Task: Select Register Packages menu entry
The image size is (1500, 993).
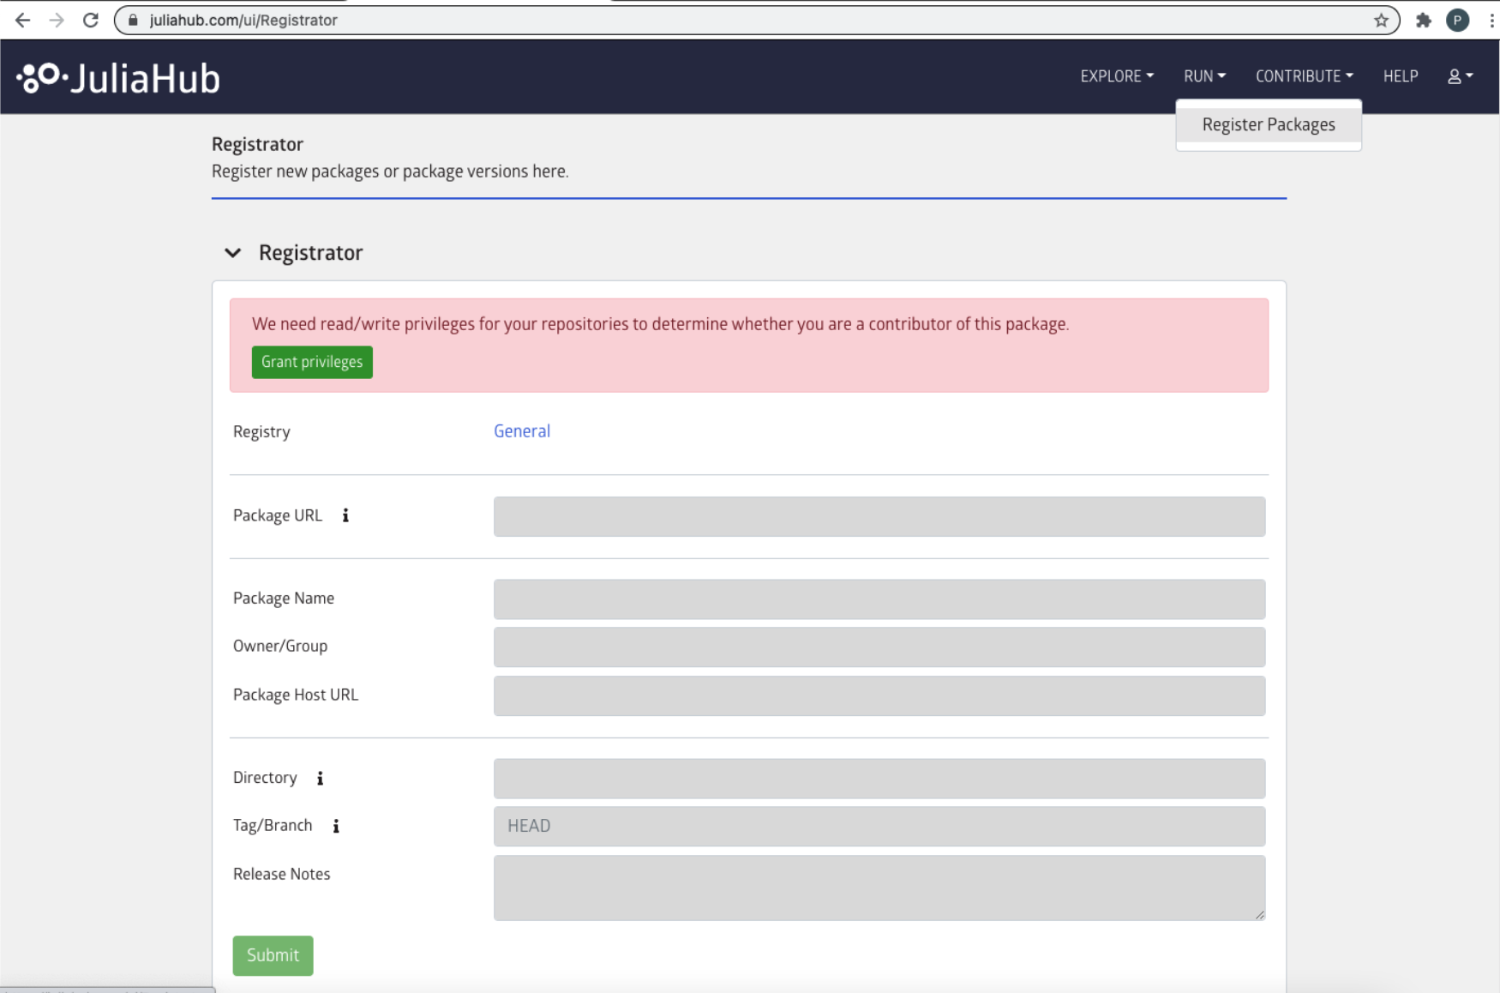Action: click(x=1269, y=124)
